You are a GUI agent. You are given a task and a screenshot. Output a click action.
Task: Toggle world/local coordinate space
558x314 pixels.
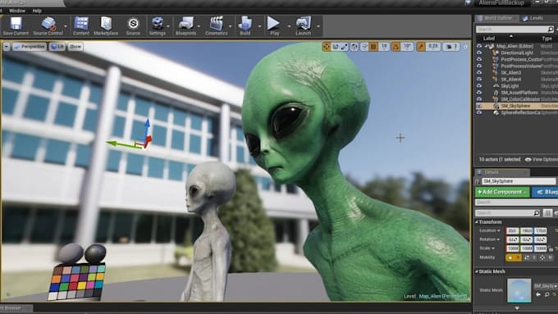click(354, 47)
